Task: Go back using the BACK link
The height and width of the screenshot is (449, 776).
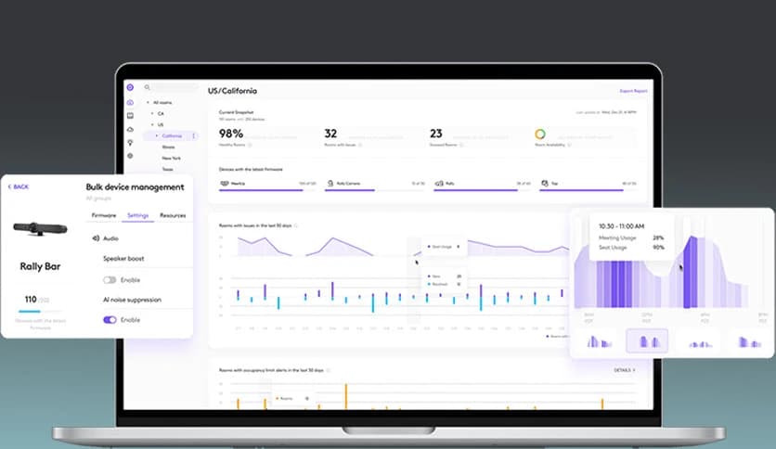Action: pos(19,186)
